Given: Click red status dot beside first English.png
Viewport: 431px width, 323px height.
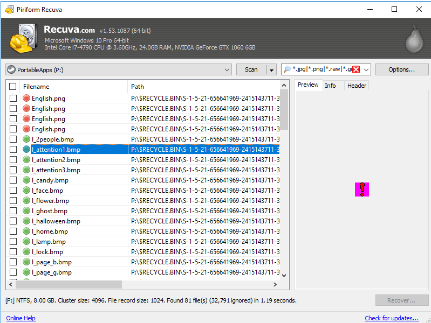Looking at the screenshot, I should (26, 99).
